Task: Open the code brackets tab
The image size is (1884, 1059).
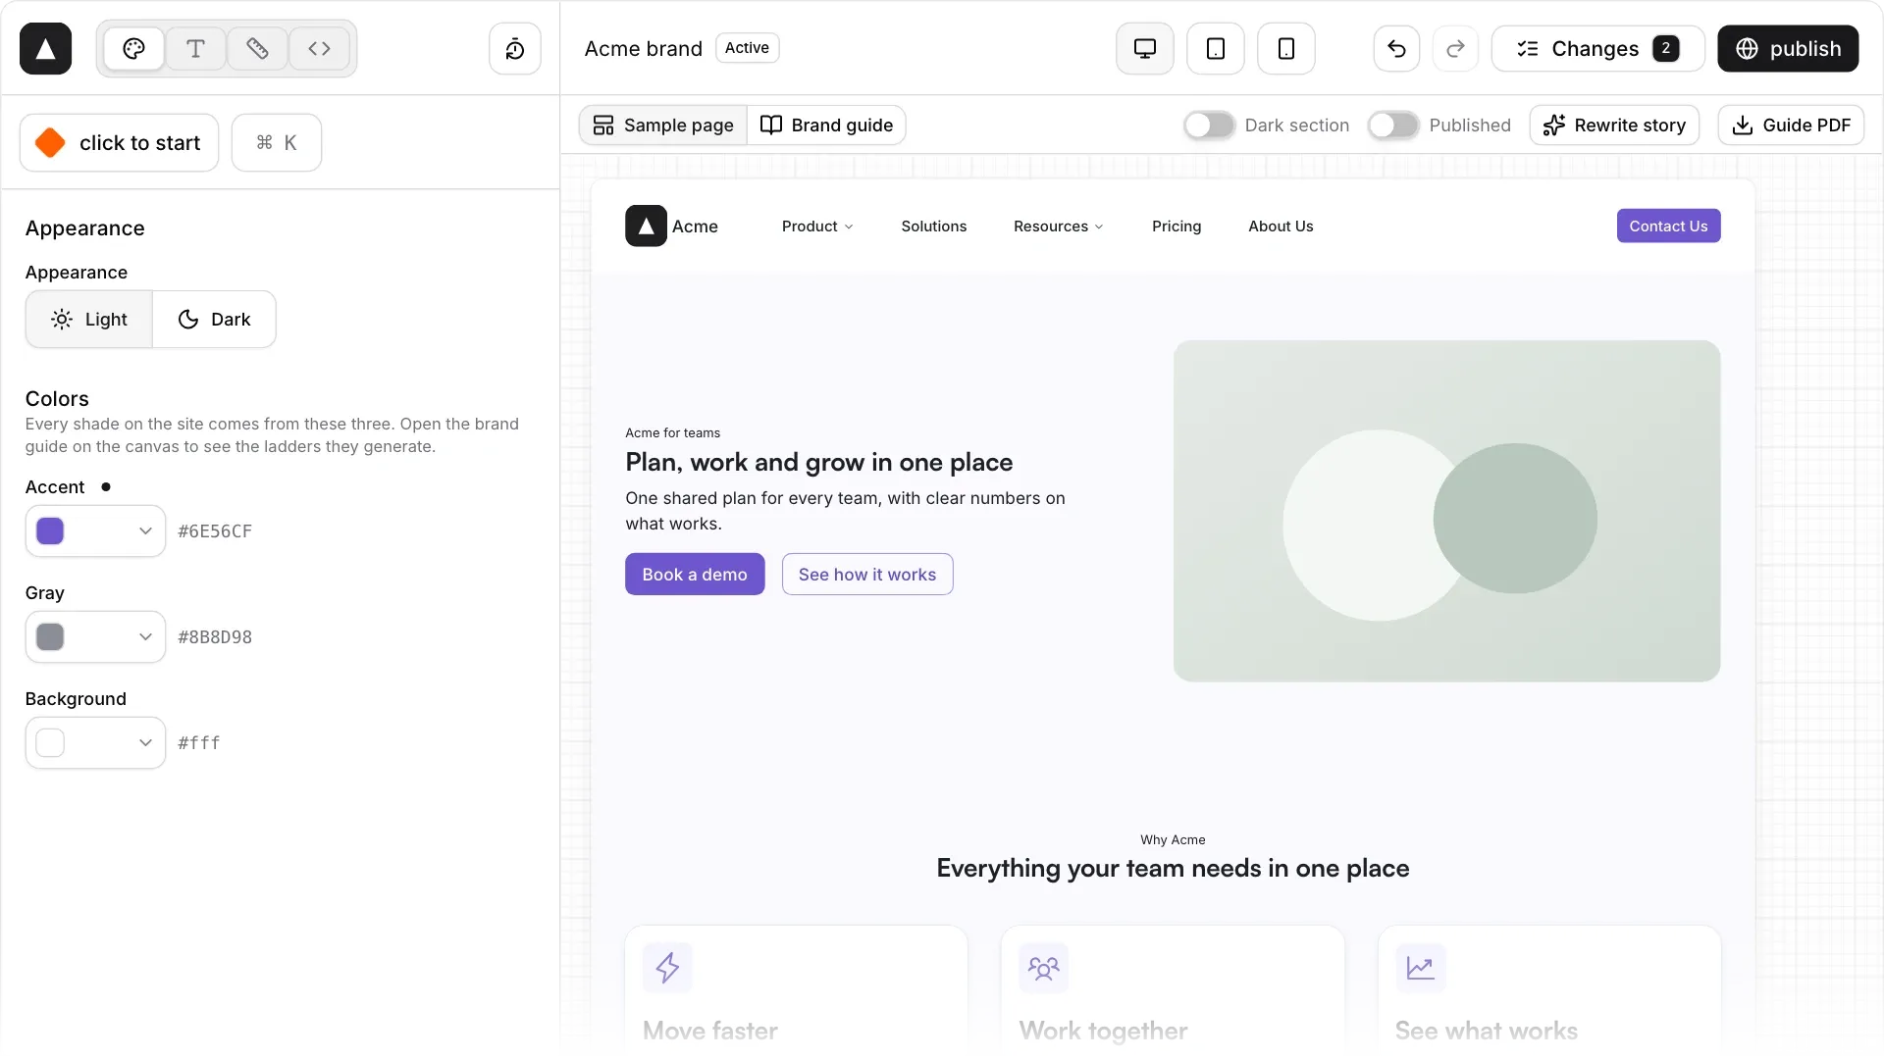Action: coord(319,48)
